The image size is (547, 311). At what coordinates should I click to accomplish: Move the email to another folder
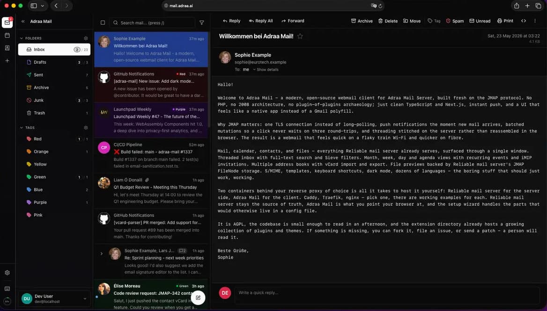[412, 21]
